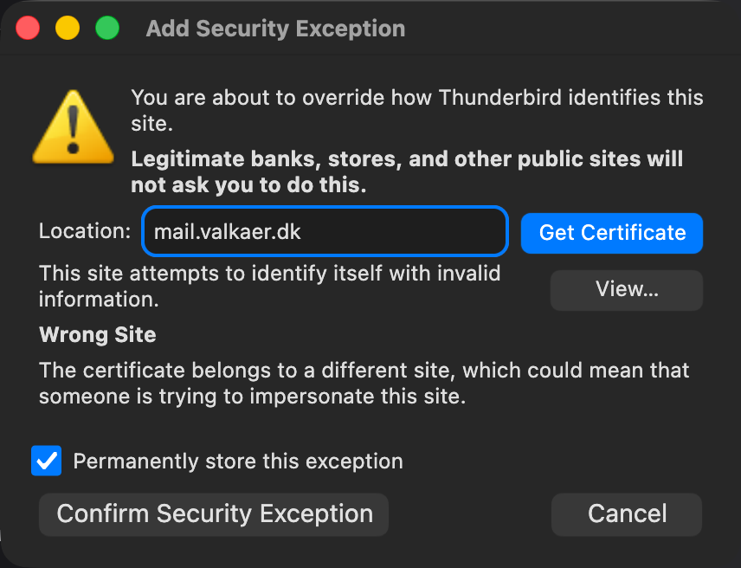Uncheck Permanently store this exception checkbox
The image size is (741, 568).
point(46,461)
